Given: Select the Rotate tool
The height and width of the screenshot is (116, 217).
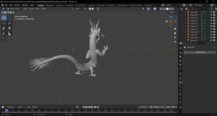Looking at the screenshot, I should click(9, 23).
